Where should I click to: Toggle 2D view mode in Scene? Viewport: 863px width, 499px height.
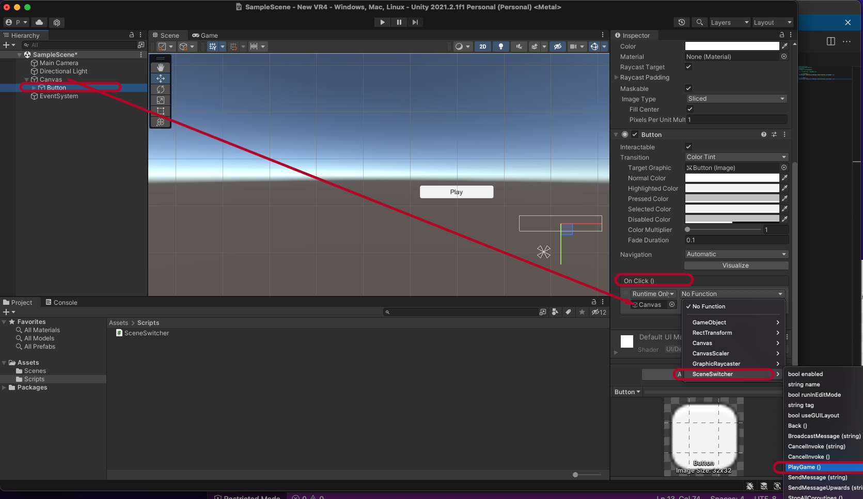click(483, 46)
